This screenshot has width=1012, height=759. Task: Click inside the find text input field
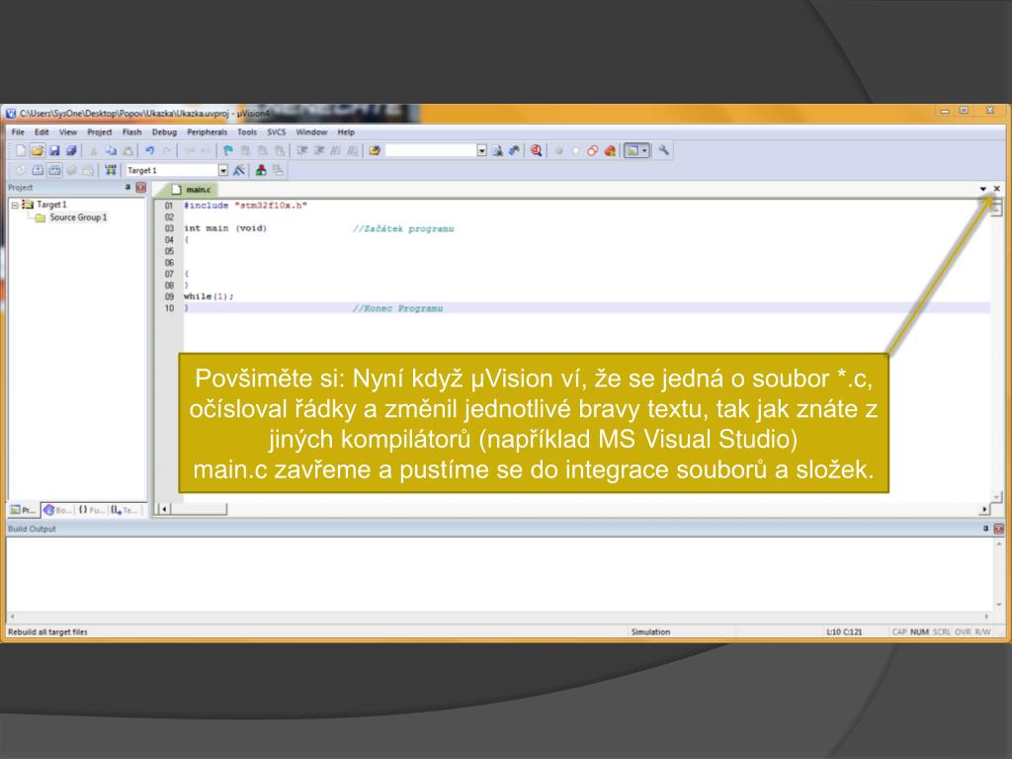point(431,150)
